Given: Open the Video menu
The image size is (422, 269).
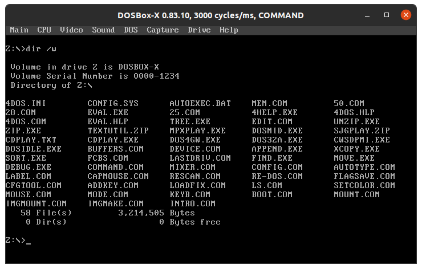Looking at the screenshot, I should tap(71, 30).
